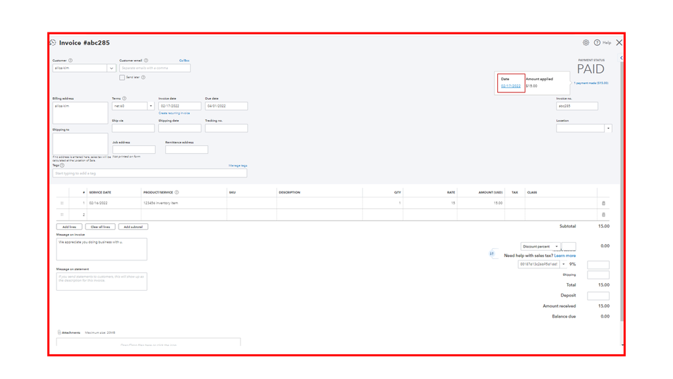Click service date cell 02/16/2022
The height and width of the screenshot is (379, 673).
coord(114,203)
